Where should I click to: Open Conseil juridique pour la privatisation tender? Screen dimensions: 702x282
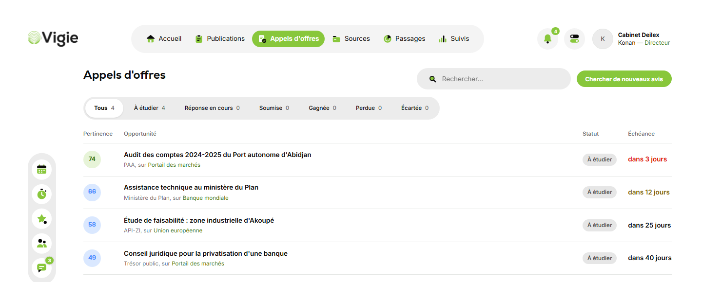(206, 253)
